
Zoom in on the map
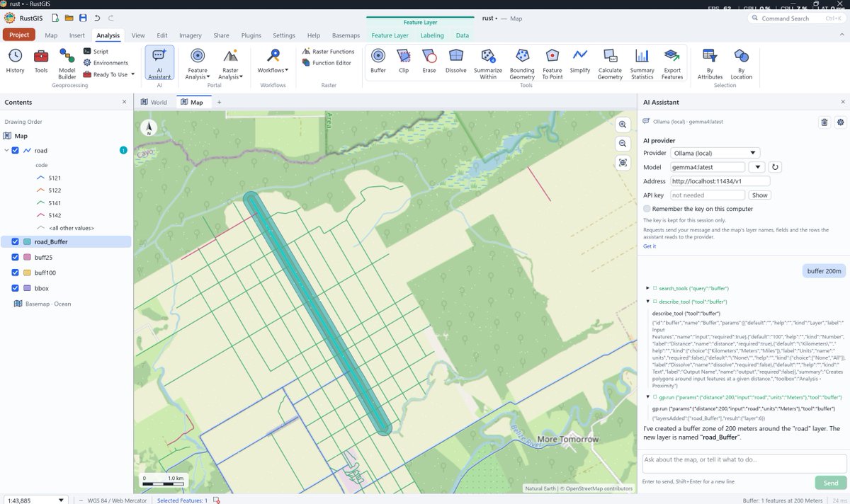(x=623, y=125)
